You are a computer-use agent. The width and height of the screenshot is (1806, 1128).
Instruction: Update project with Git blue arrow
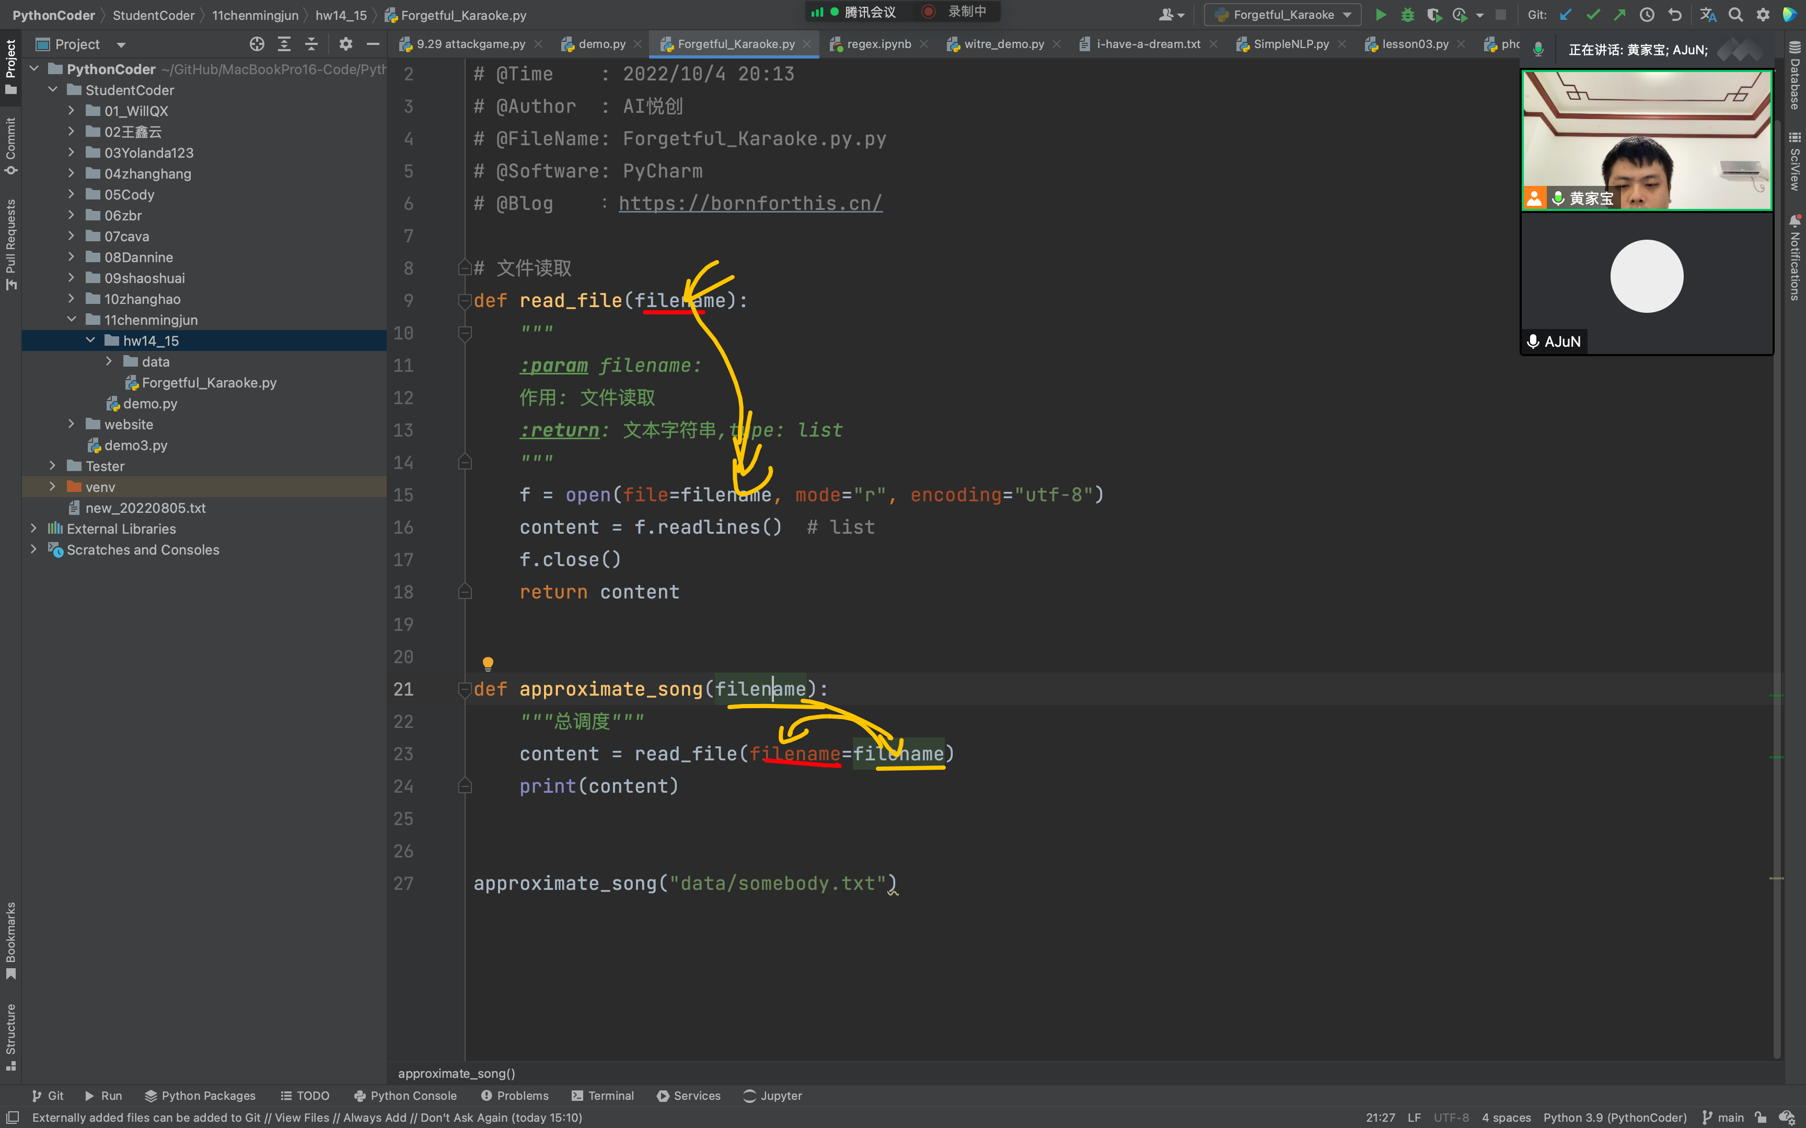click(1566, 14)
